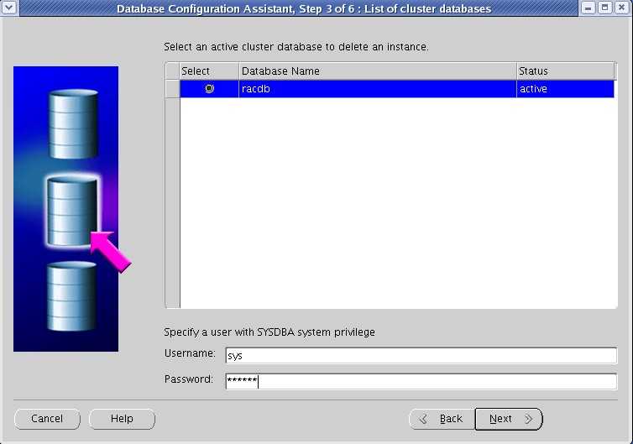Click the active status cell
This screenshot has width=633, height=444.
click(x=565, y=89)
